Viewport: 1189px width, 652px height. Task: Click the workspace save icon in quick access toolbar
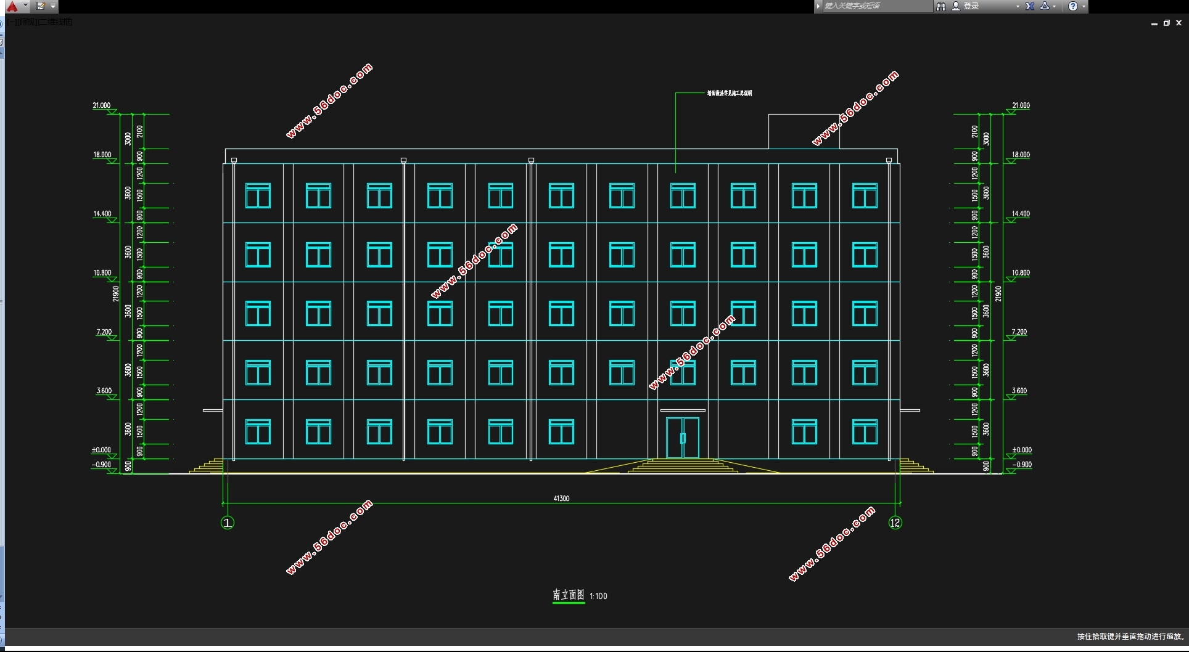(x=41, y=6)
